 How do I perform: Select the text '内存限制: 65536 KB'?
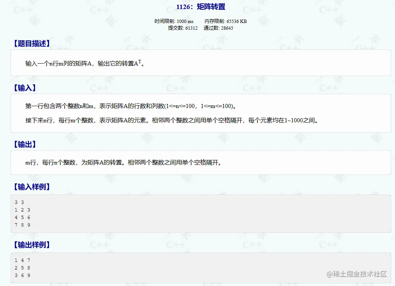click(226, 21)
